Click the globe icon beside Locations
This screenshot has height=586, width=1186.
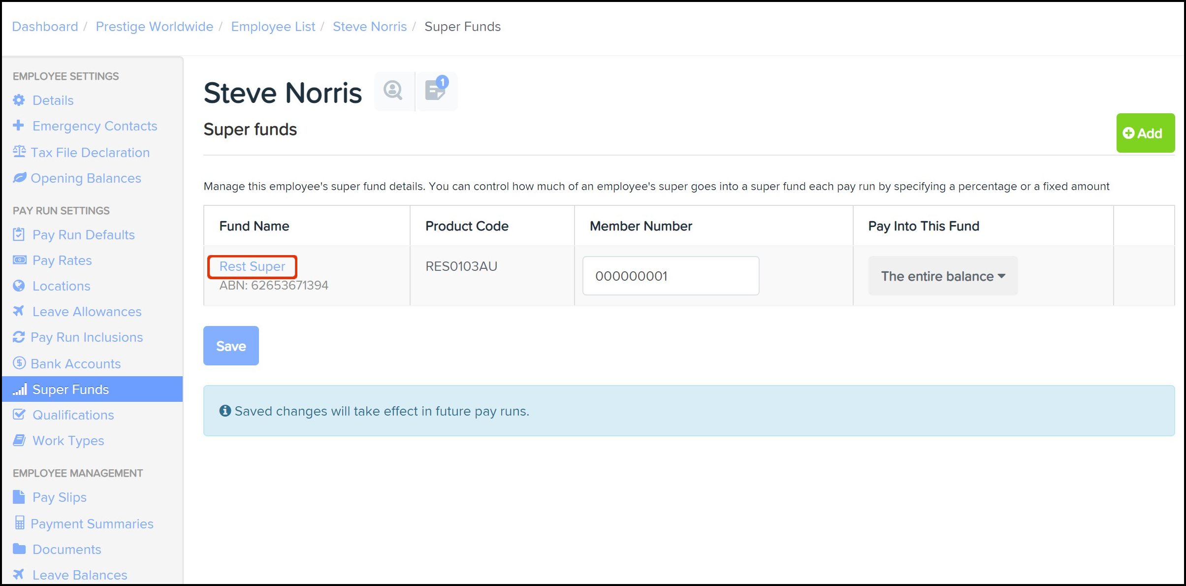coord(19,286)
